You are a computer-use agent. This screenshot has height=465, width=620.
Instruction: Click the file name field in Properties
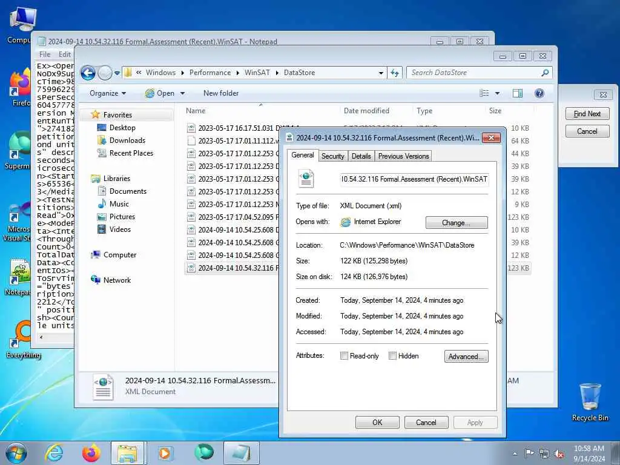click(414, 179)
